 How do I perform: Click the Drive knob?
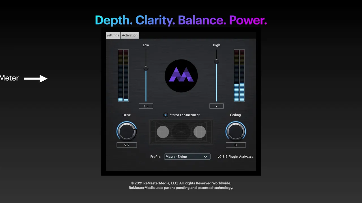127,131
